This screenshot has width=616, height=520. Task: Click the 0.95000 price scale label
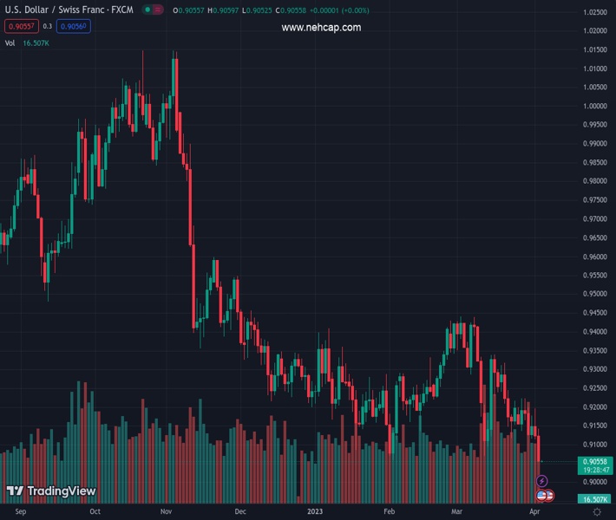[x=595, y=294]
